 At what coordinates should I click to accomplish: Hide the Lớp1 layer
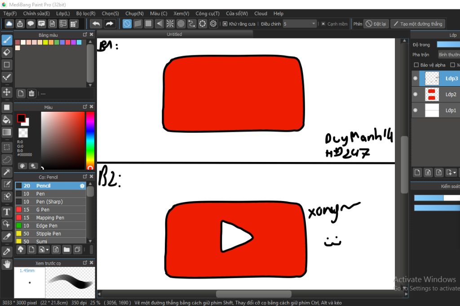(415, 110)
